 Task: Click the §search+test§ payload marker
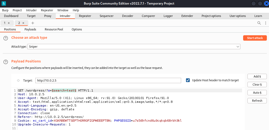[64, 90]
